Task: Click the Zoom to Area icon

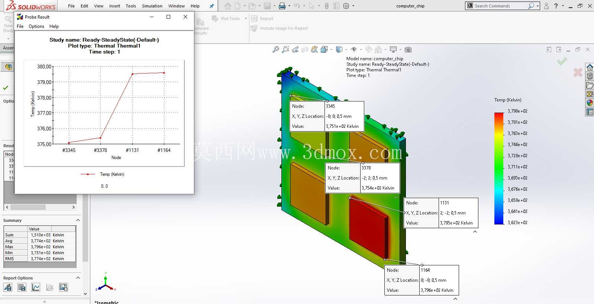Action: [285, 49]
